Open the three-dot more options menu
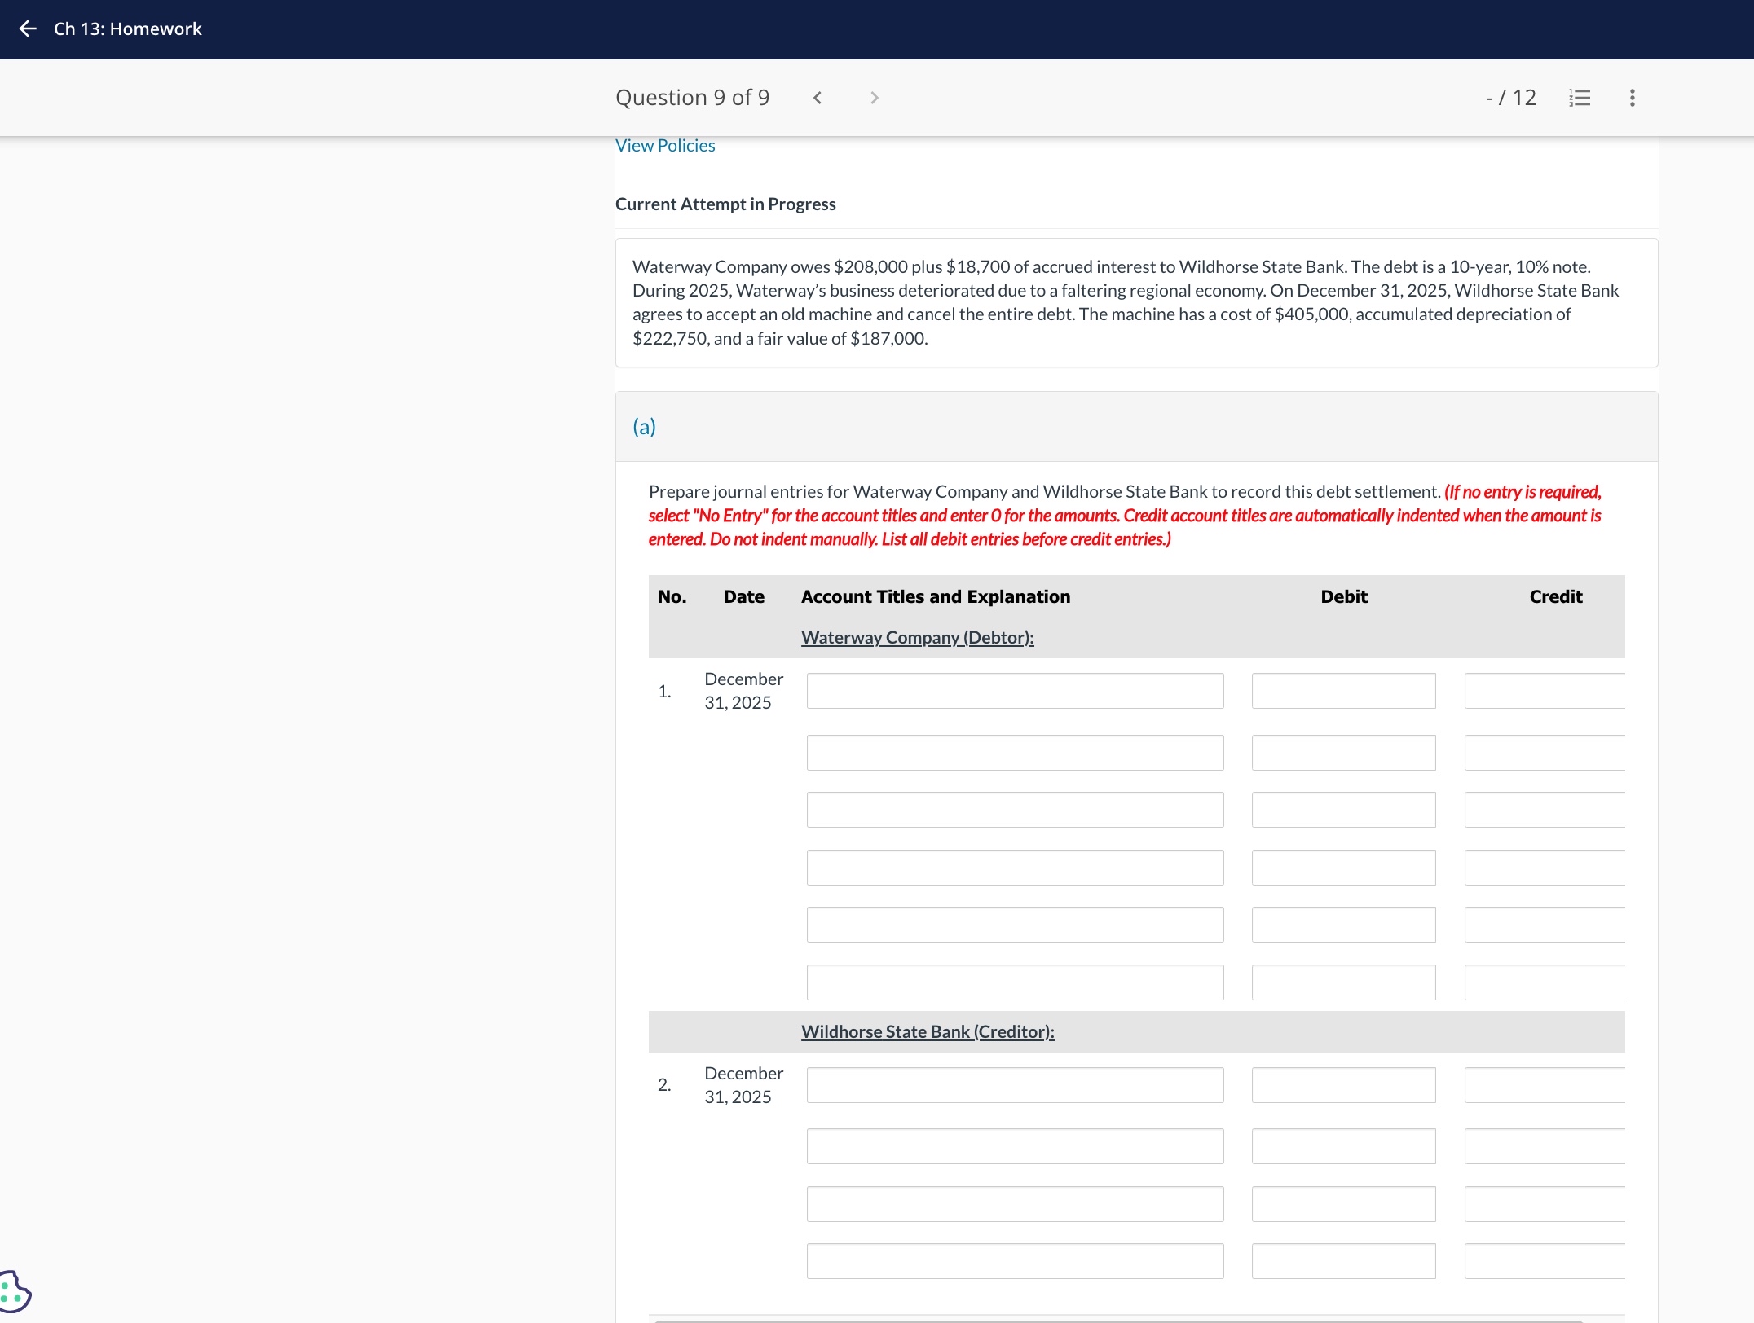 pos(1632,98)
